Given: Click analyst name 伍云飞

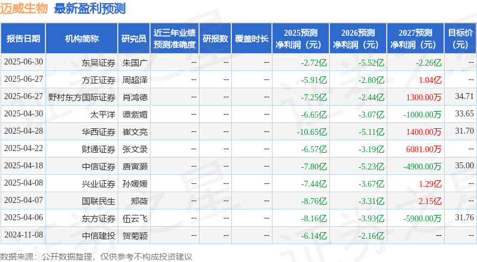Looking at the screenshot, I should pos(134,218).
